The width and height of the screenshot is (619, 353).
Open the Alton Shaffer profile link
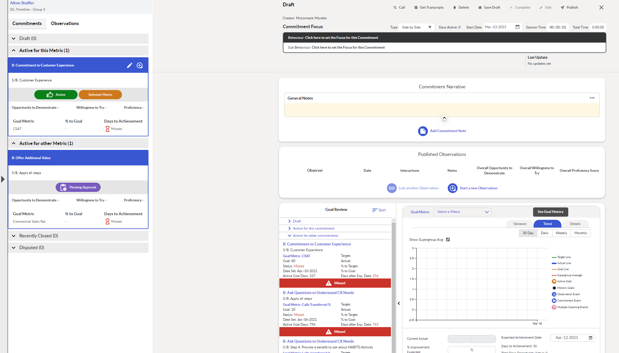point(22,3)
